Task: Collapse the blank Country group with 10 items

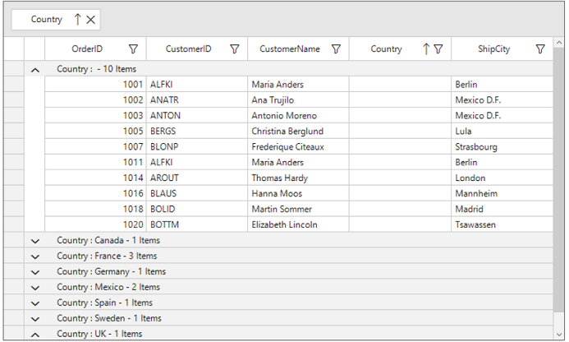Action: pyautogui.click(x=35, y=70)
